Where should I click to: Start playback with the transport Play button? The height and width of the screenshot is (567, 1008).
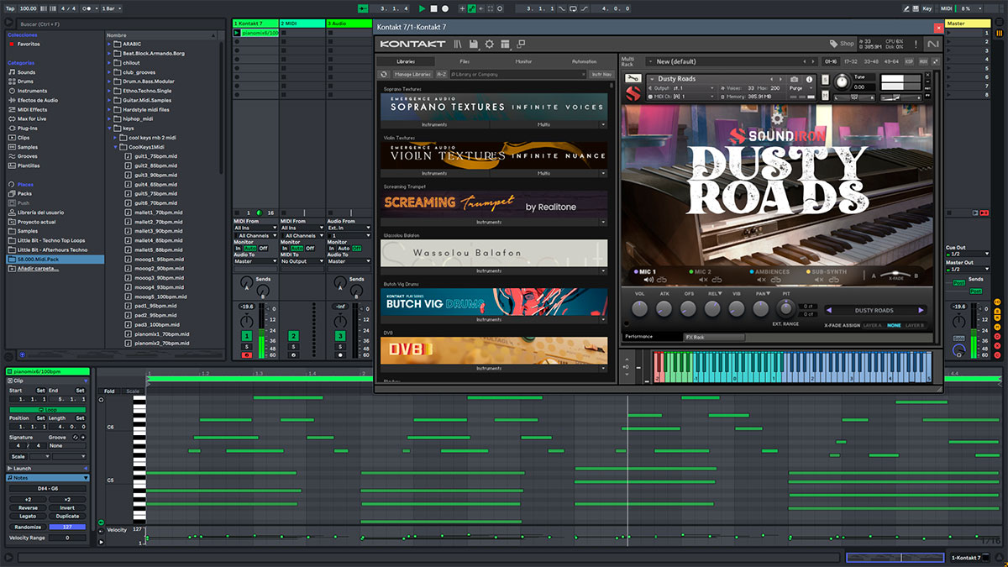click(423, 8)
